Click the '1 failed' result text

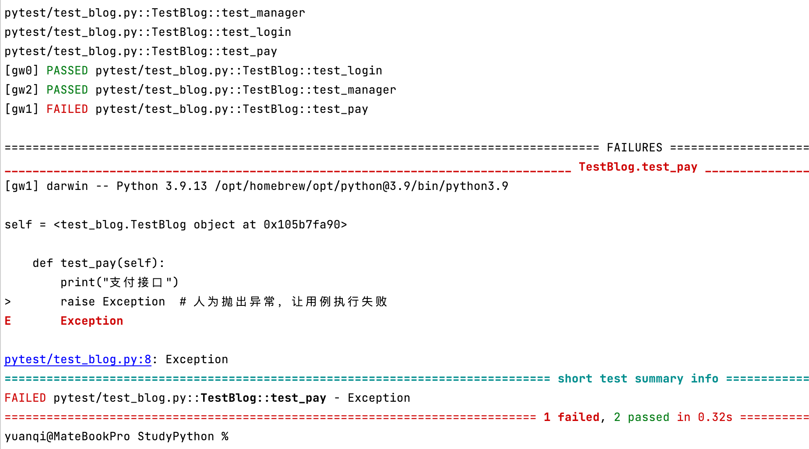[571, 417]
